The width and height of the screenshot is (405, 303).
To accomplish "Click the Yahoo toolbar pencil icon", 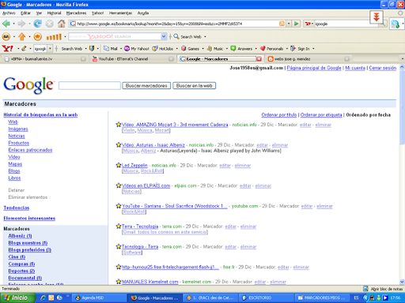I will tap(24, 48).
